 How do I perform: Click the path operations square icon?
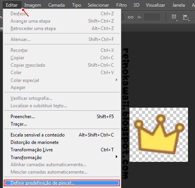pyautogui.click(x=174, y=16)
